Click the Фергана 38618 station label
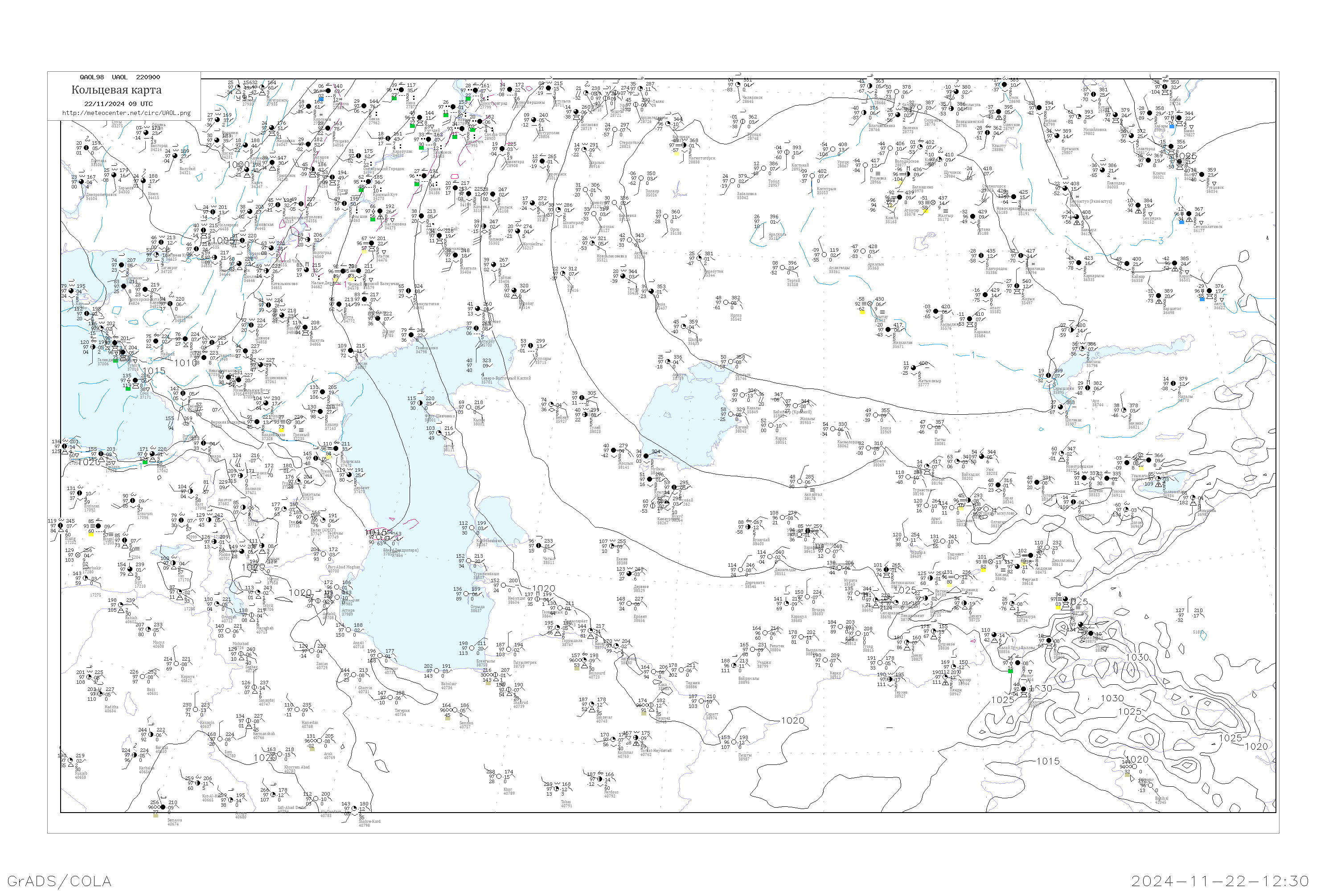 pyautogui.click(x=1029, y=581)
